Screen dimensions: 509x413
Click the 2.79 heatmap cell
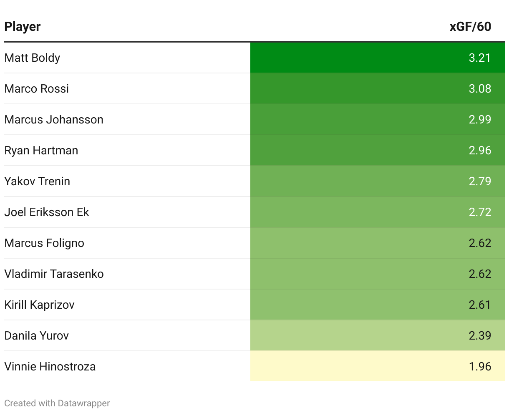378,181
